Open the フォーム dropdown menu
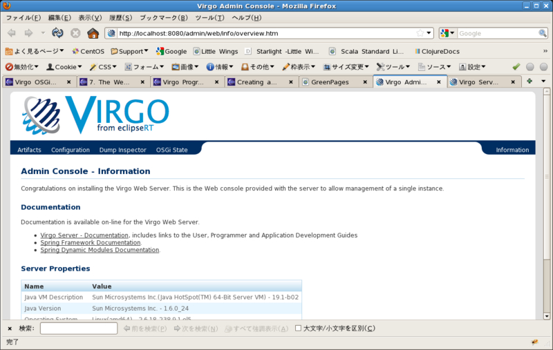 point(144,66)
